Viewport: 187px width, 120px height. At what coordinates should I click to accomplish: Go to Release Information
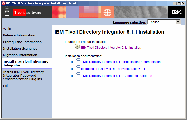pos(19,35)
